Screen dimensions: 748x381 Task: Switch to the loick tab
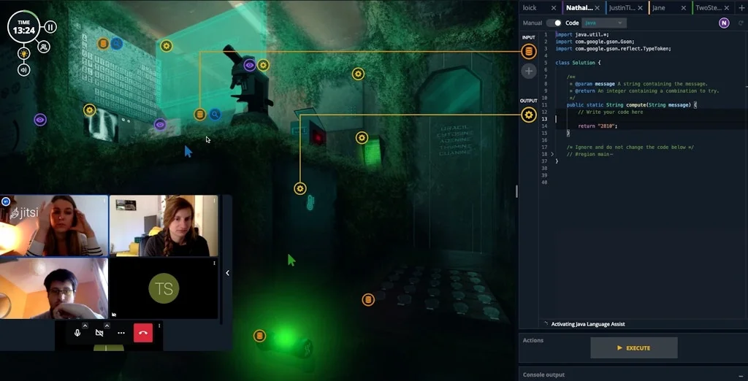point(530,7)
